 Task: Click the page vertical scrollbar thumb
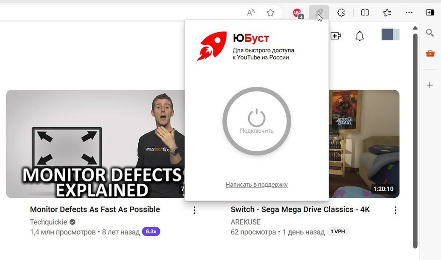tap(415, 141)
